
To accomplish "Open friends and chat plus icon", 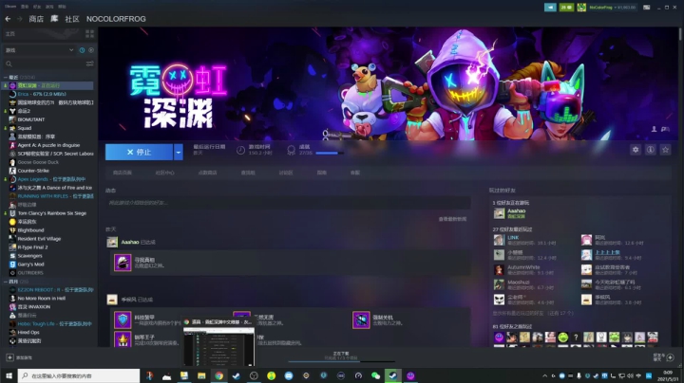I will [671, 357].
